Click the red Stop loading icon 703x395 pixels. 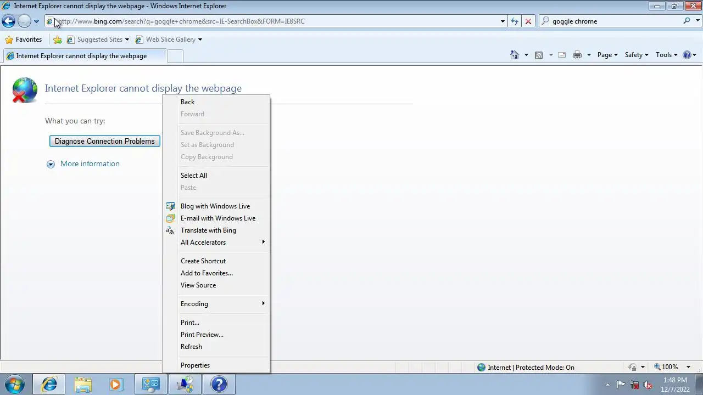pos(528,21)
